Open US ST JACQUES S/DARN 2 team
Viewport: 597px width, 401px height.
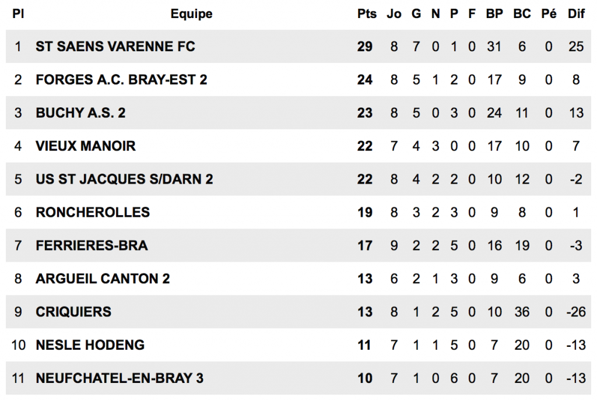[x=124, y=179]
